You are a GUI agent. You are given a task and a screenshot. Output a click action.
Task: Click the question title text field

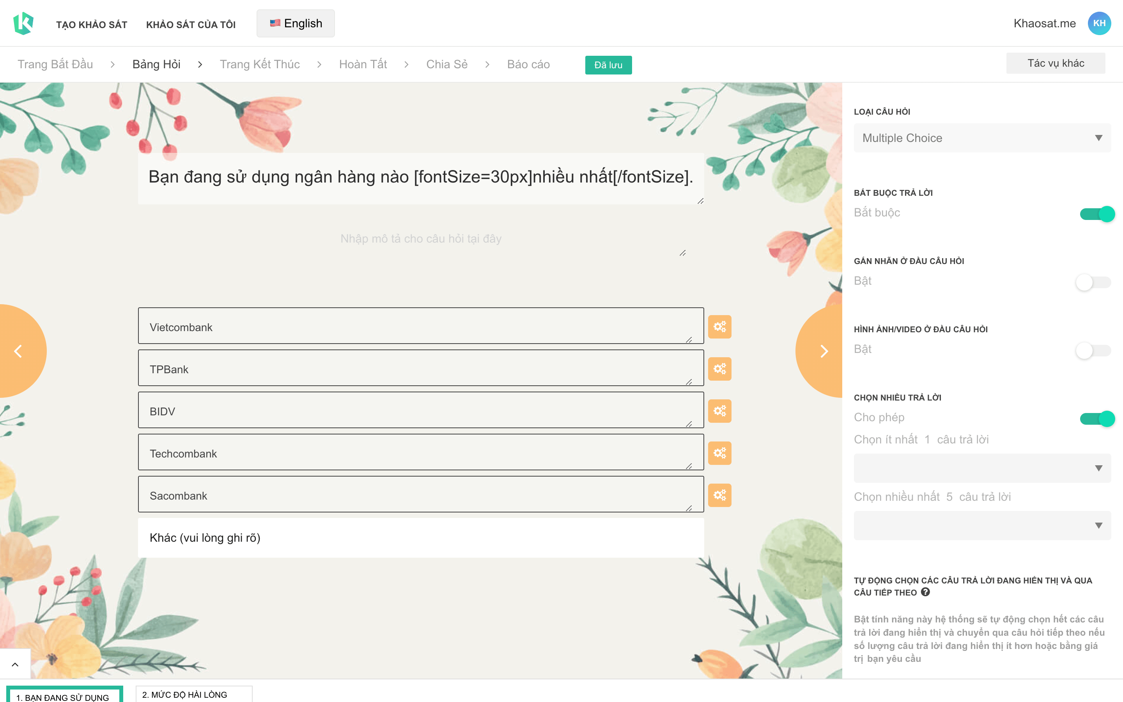point(421,178)
